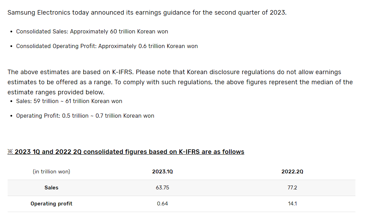369x219 pixels.
Task: Select the 2022.2Q column header
Action: (x=292, y=172)
